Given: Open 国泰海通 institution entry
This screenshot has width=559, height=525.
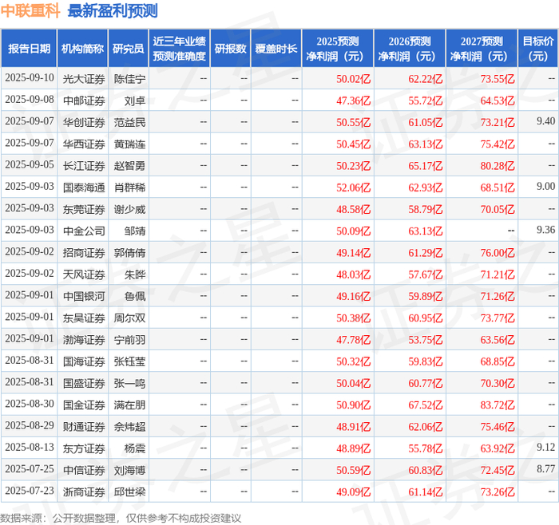Looking at the screenshot, I should point(84,187).
